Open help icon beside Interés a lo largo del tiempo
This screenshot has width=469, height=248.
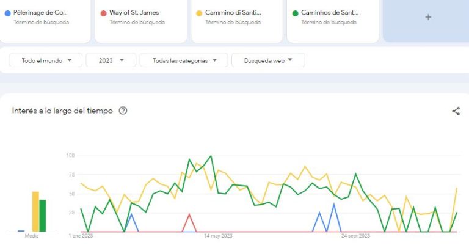coord(123,111)
